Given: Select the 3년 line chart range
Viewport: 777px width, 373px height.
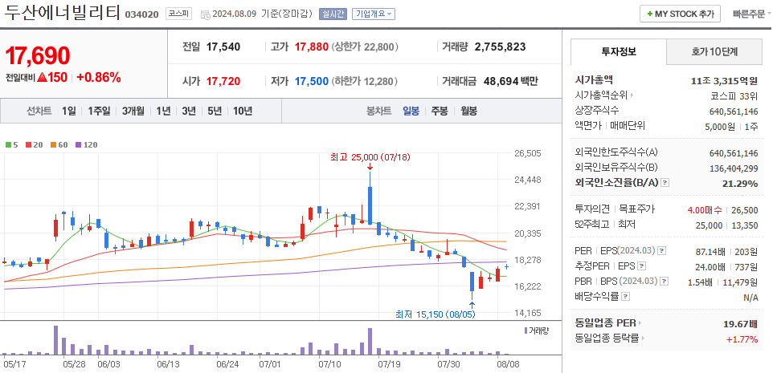Looking at the screenshot, I should pos(189,111).
